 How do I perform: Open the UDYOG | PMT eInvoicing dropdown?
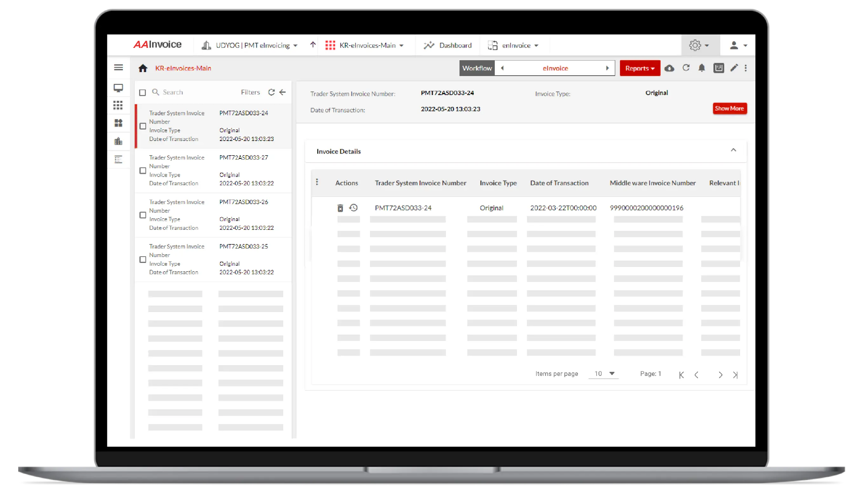pyautogui.click(x=250, y=46)
